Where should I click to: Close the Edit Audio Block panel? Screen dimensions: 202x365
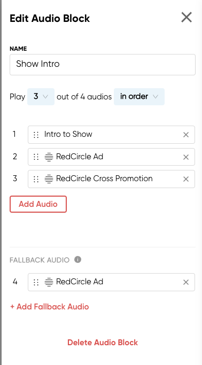point(187,18)
